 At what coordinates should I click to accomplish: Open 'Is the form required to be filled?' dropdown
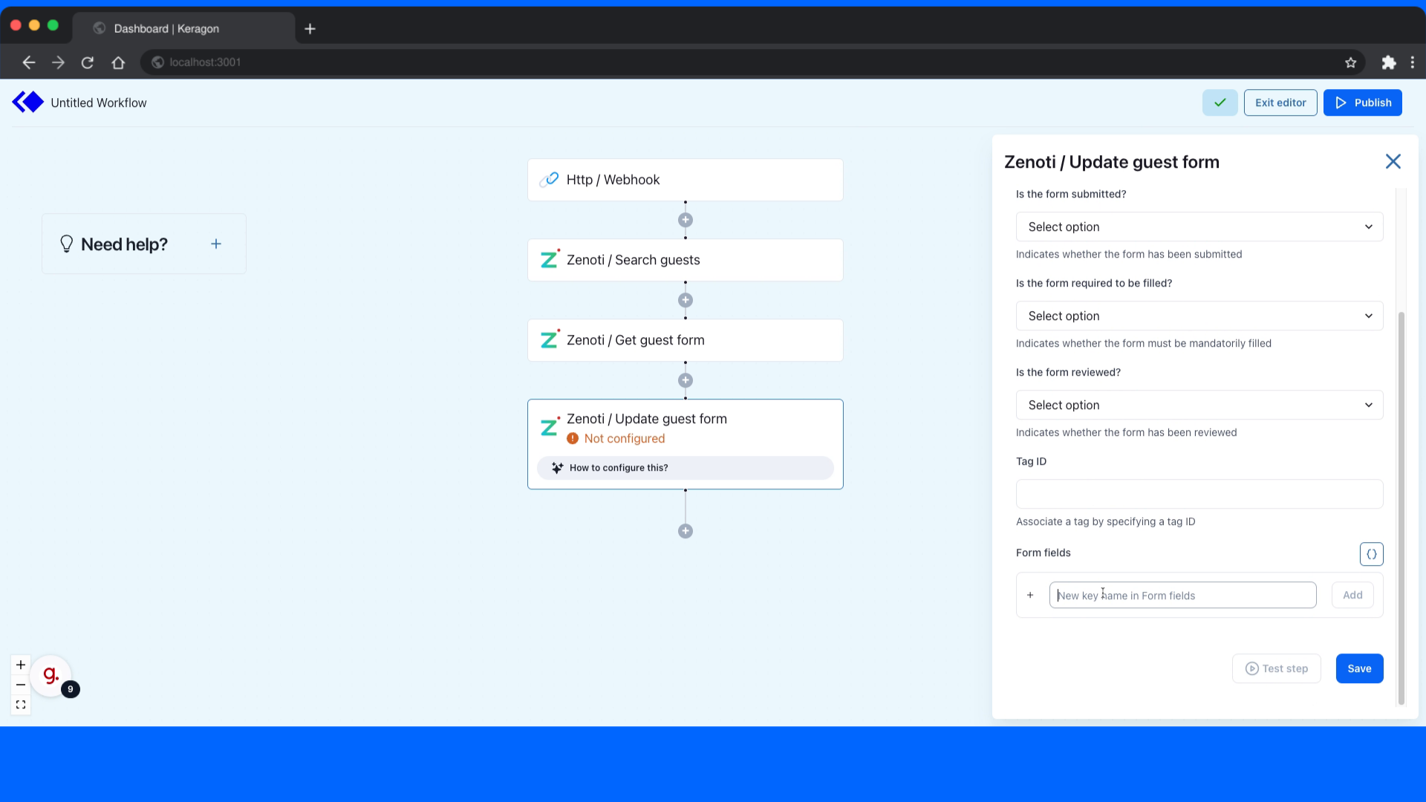pos(1199,316)
